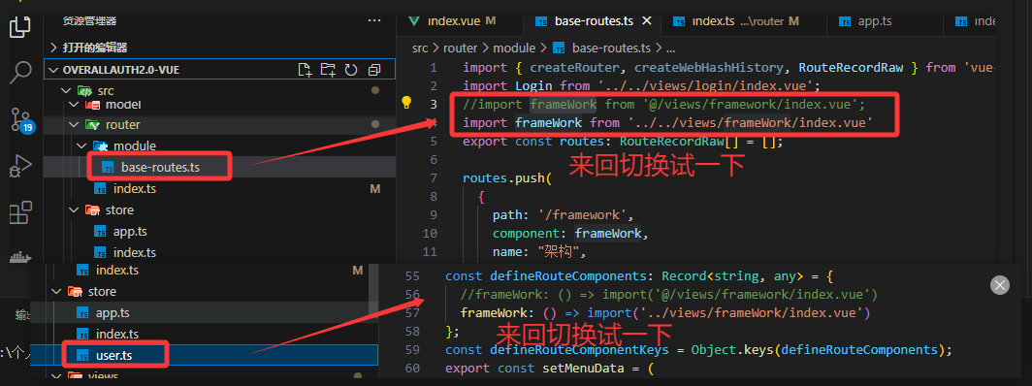Viewport: 1032px width, 386px height.
Task: Open the modified index.ts in the lower tree
Action: click(204, 271)
